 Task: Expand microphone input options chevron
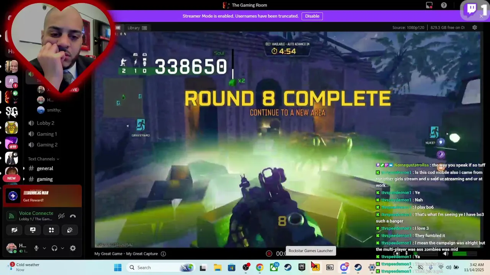pos(44,248)
